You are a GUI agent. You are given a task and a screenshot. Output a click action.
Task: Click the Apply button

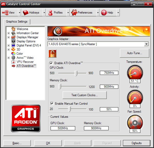(x=78, y=143)
